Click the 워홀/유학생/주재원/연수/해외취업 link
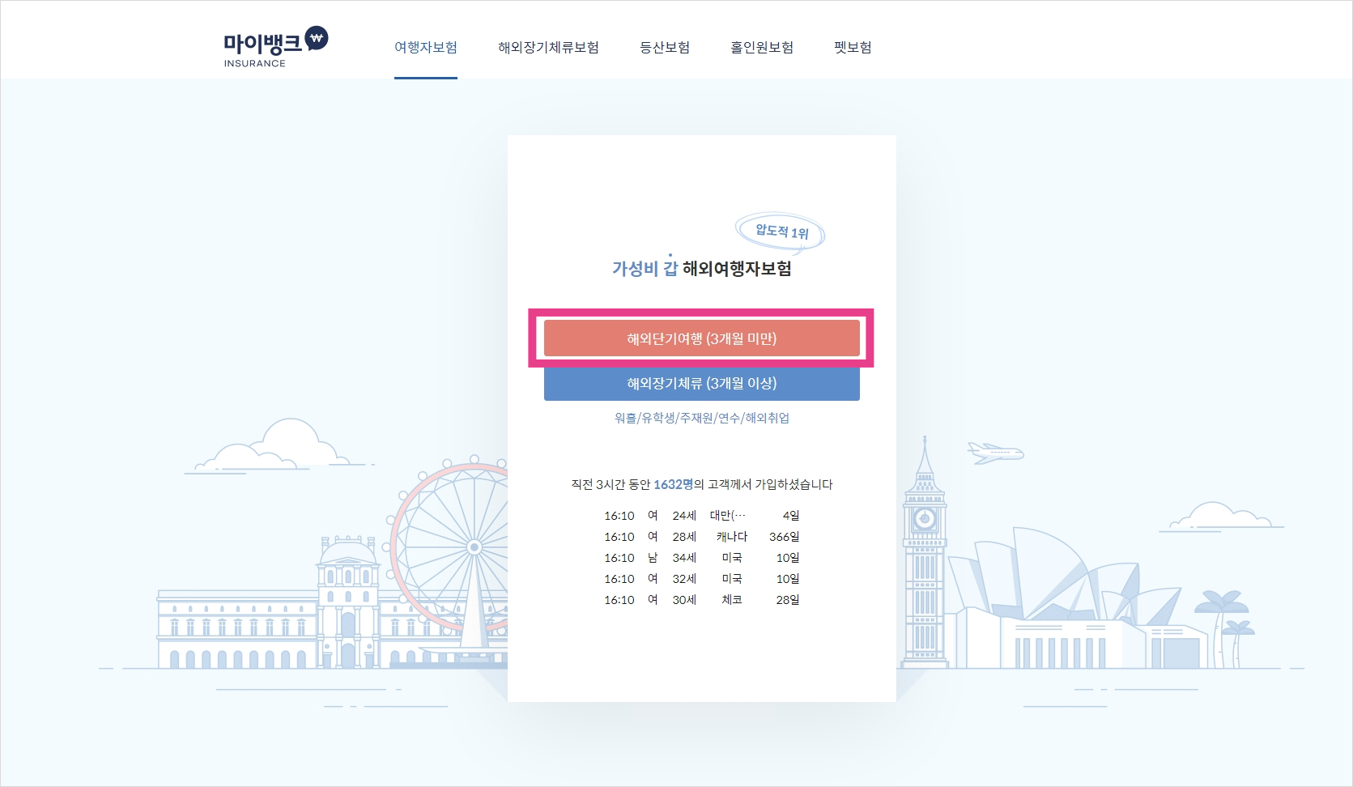Viewport: 1353px width, 787px height. [701, 418]
